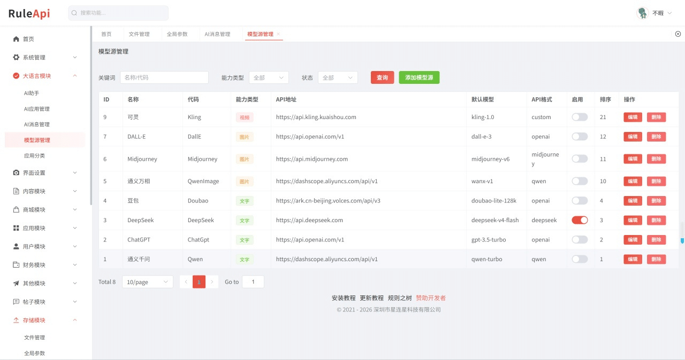Disable the DeepSeek model source switch
685x360 pixels.
[x=580, y=220]
